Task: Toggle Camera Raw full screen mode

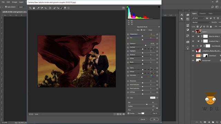Action: tap(124, 8)
